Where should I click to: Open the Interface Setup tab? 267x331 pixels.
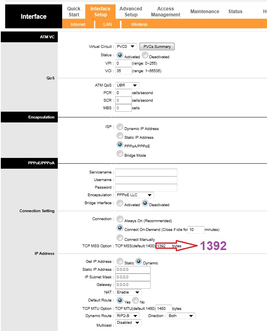100,12
